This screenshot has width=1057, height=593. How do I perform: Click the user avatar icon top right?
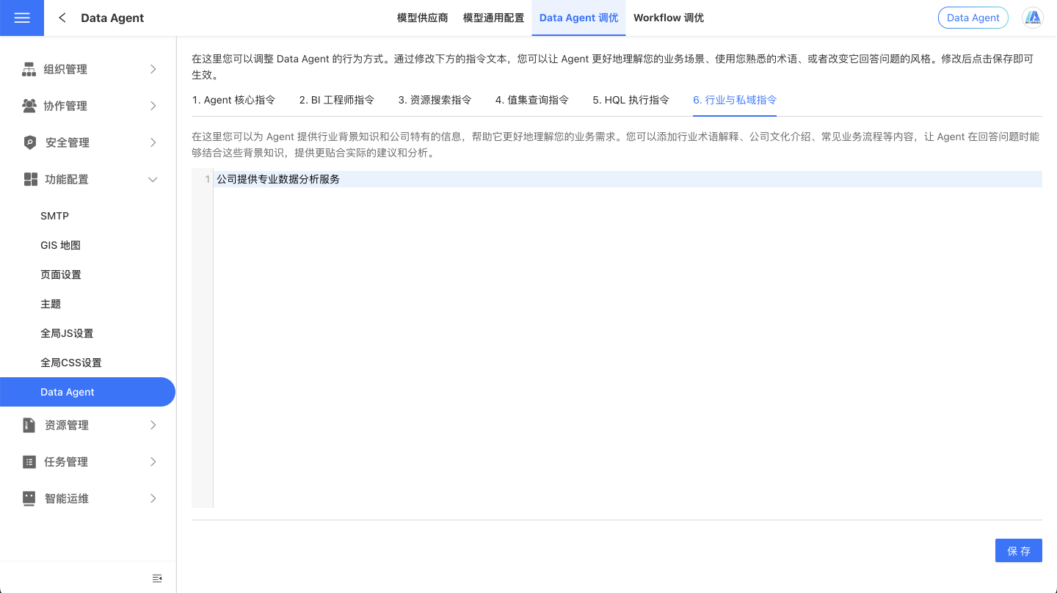point(1033,18)
